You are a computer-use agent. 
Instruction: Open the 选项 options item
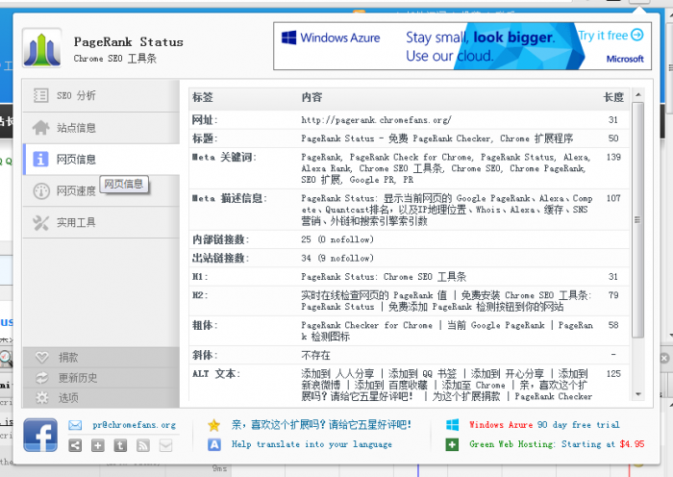click(101, 397)
